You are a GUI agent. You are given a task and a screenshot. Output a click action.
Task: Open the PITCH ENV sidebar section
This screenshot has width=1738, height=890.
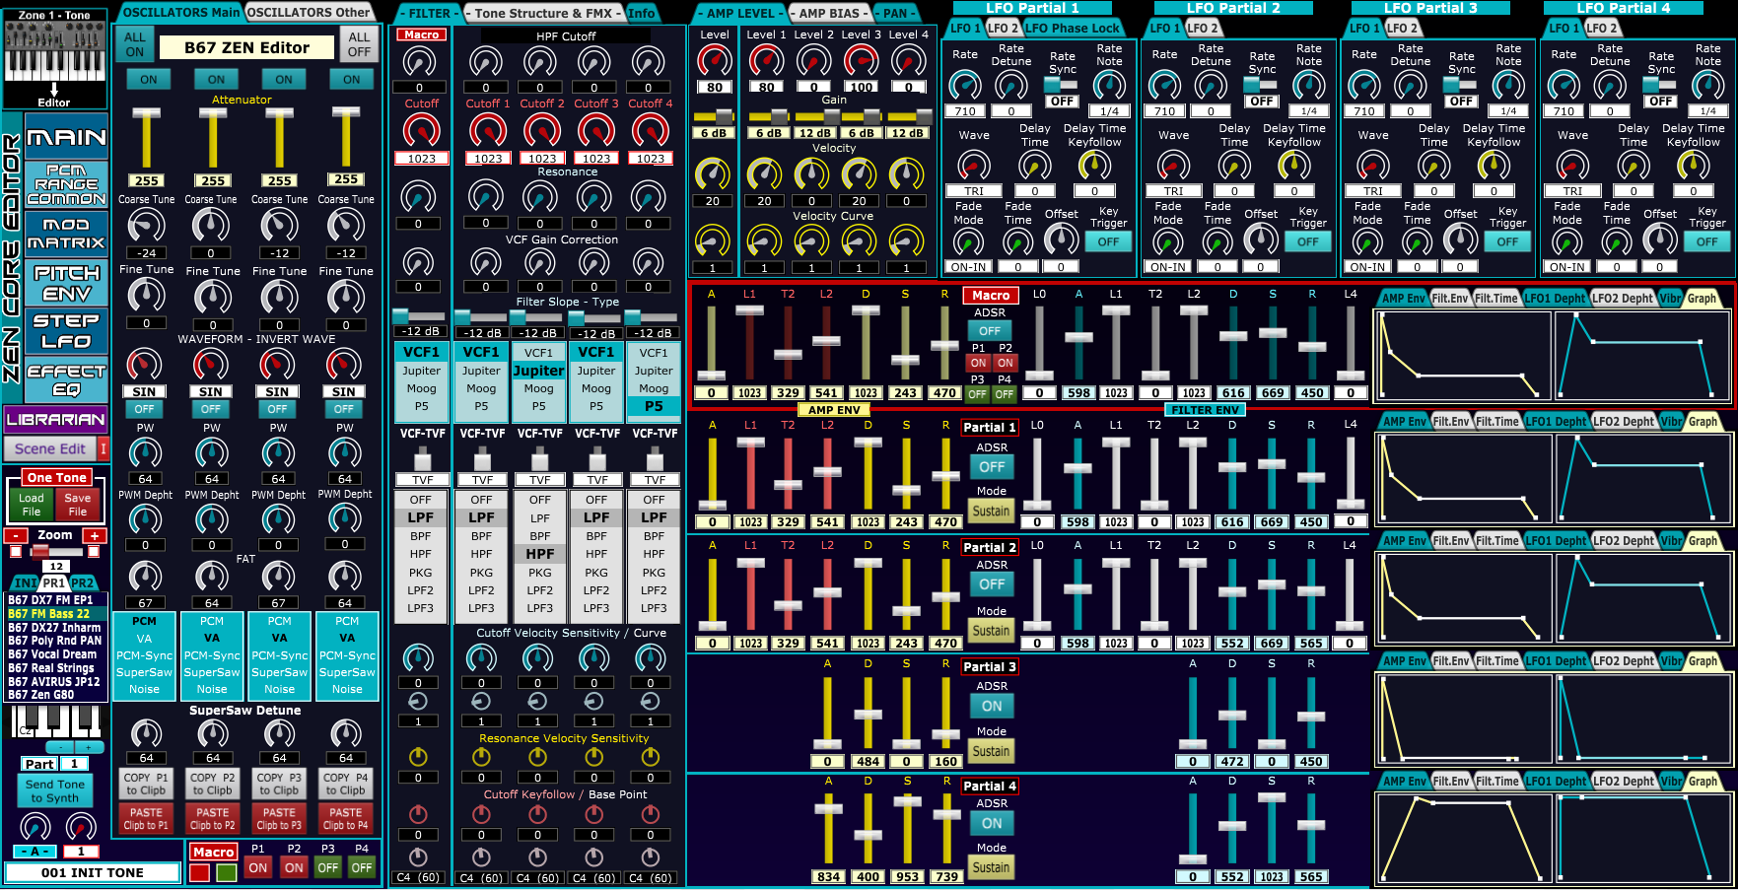tap(66, 284)
